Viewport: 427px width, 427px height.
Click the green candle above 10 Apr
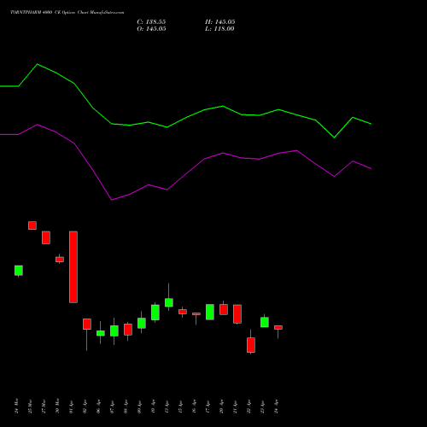(x=155, y=313)
